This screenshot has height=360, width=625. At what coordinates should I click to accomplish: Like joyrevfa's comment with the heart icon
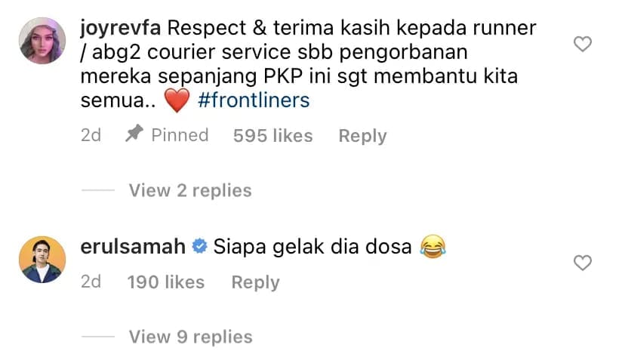[582, 44]
